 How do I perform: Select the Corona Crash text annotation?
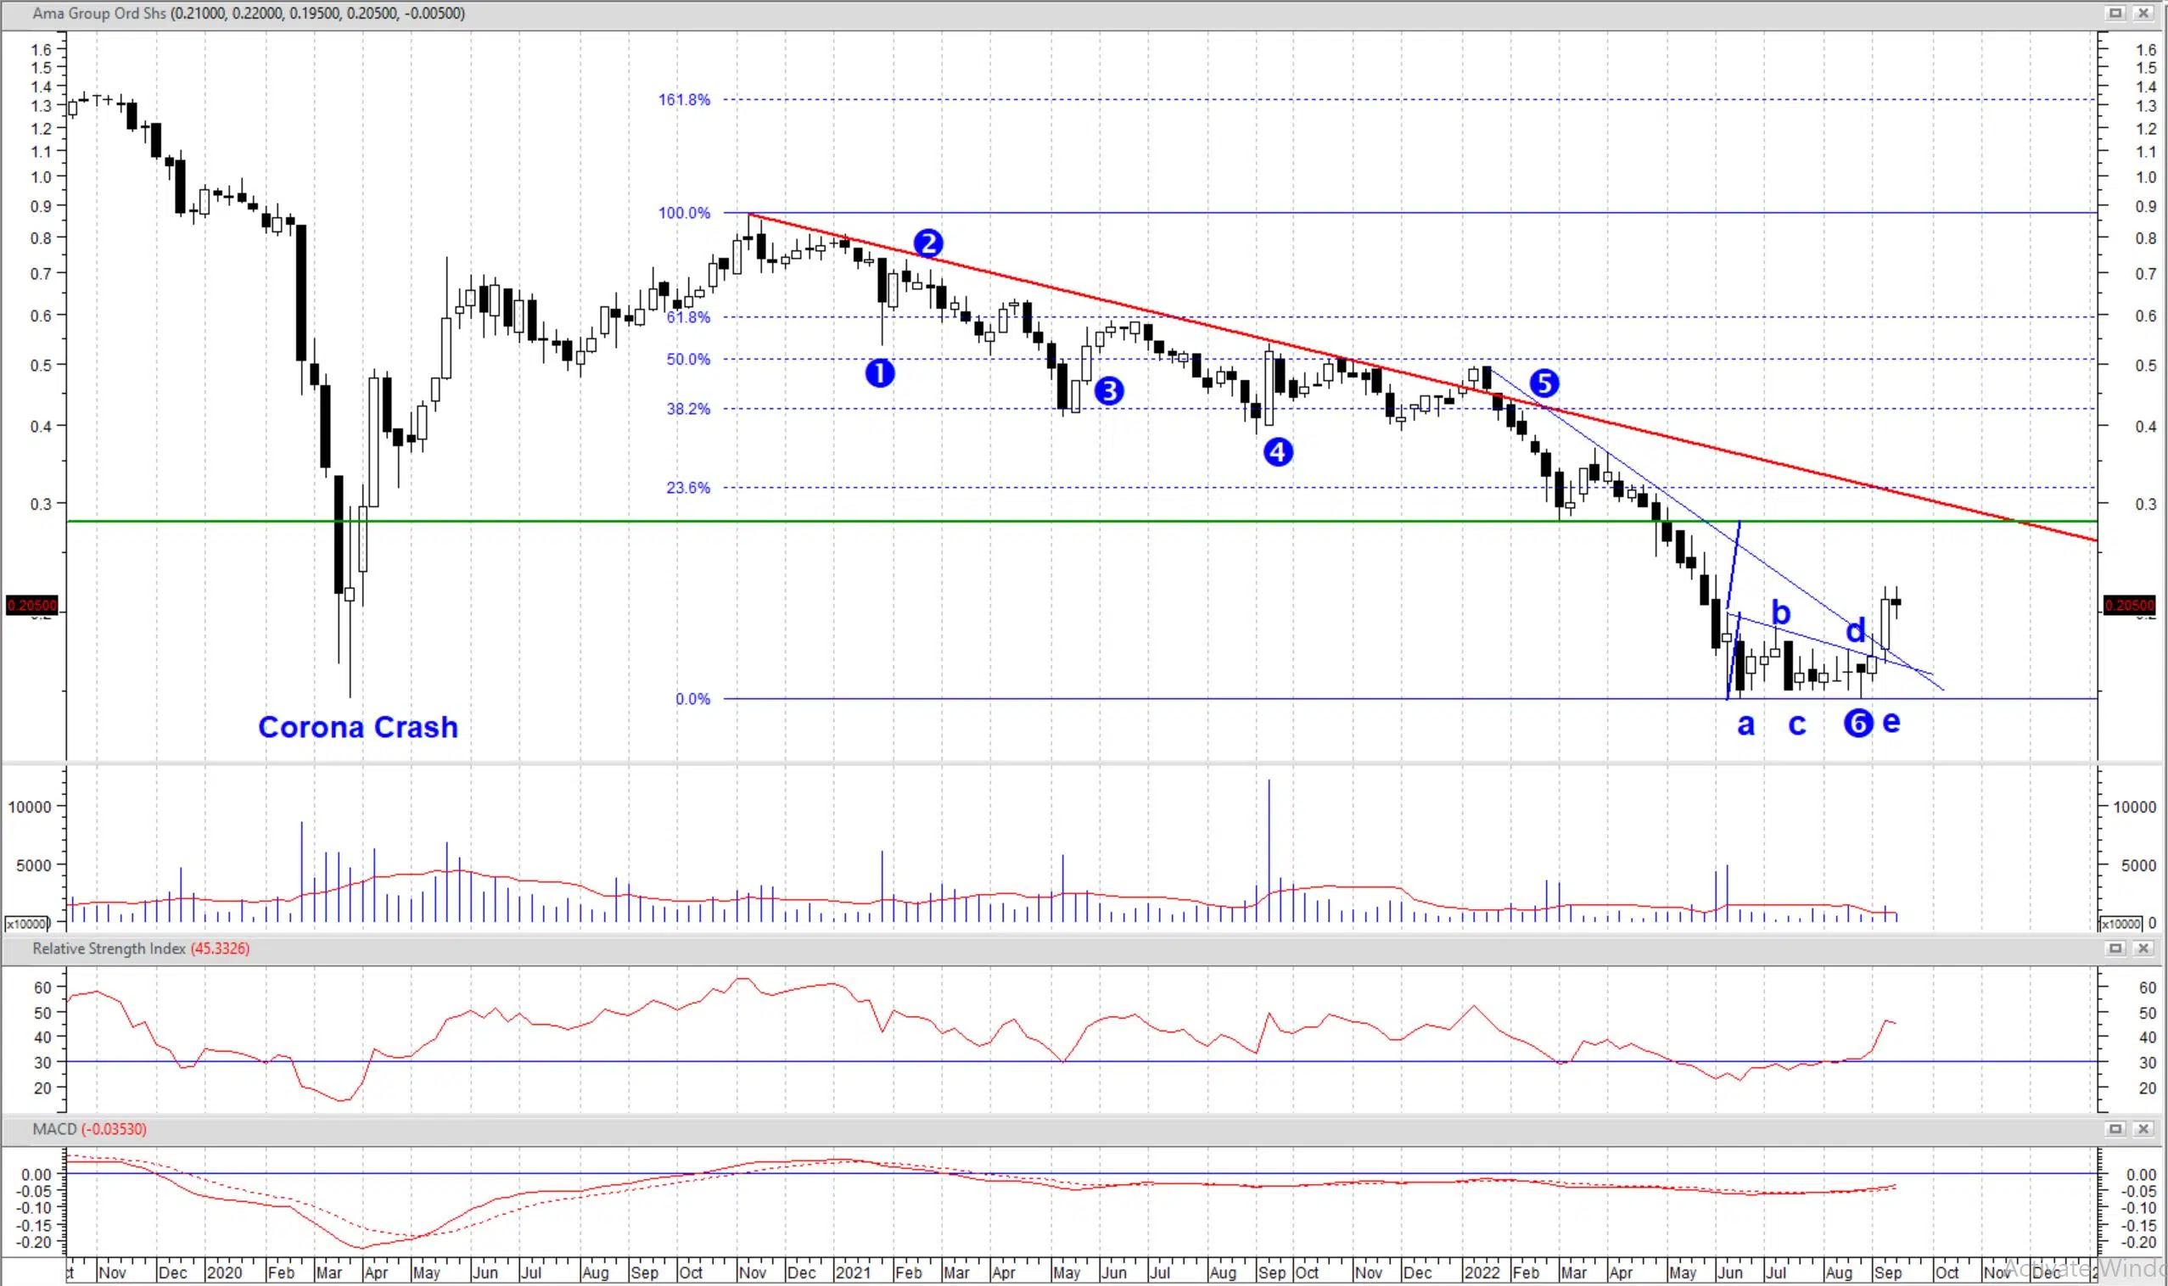[358, 727]
